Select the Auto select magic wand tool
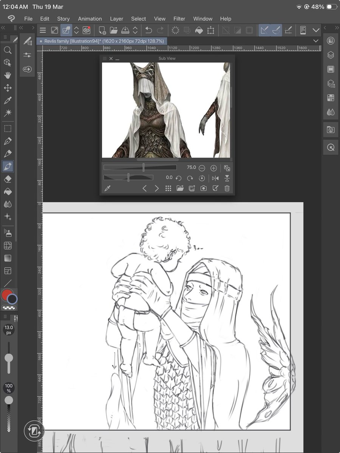 pyautogui.click(x=7, y=113)
